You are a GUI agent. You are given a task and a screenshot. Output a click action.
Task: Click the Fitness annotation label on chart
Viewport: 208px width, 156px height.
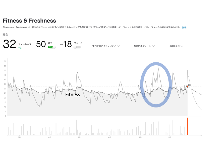click(x=73, y=94)
